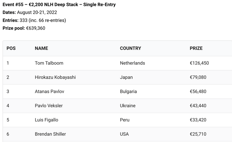Click the Atanas Pavlov name cell
232x142 pixels.
pyautogui.click(x=49, y=91)
